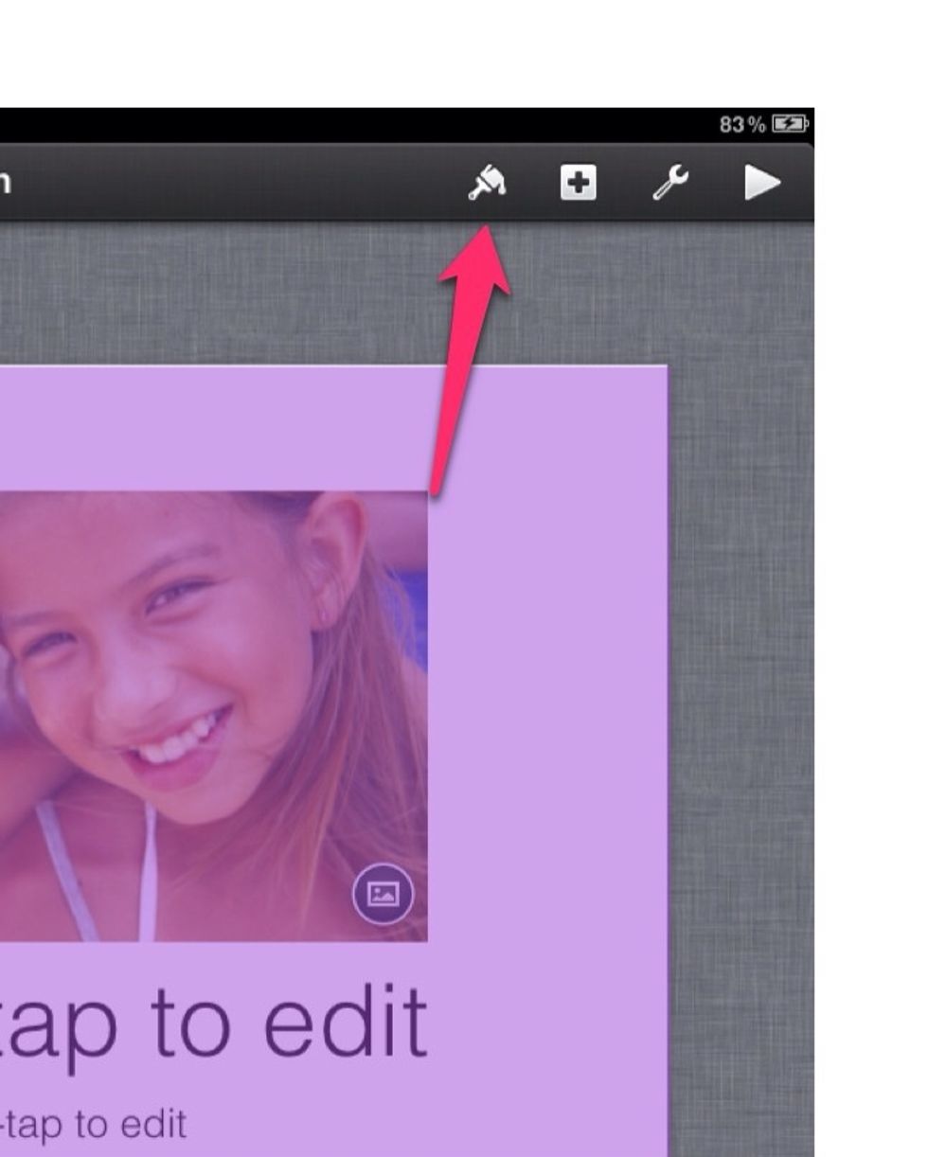Screen dimensions: 928x1157
Task: Tap the replace-image placeholder icon on photo
Action: (x=383, y=894)
